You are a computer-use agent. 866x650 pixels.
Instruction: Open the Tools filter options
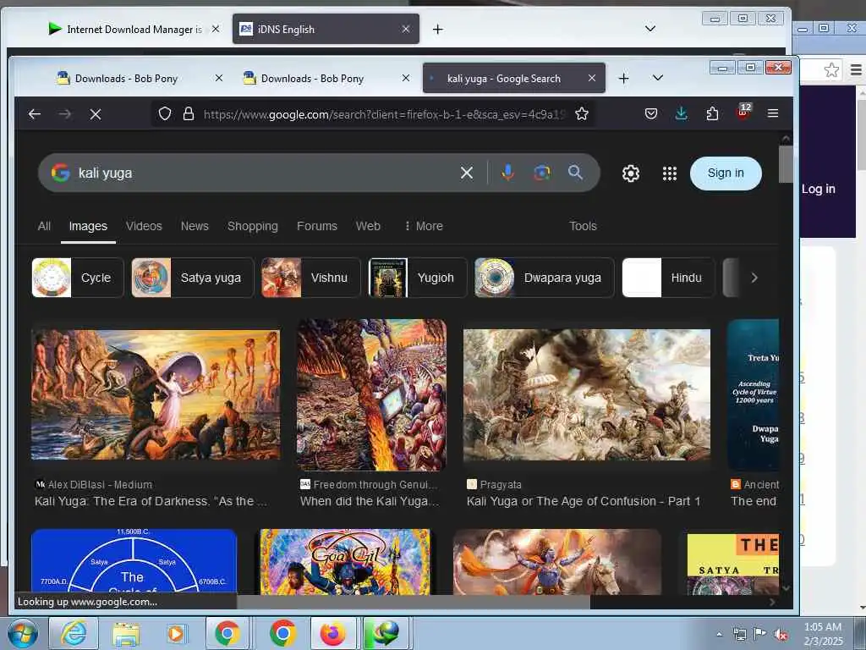(583, 226)
